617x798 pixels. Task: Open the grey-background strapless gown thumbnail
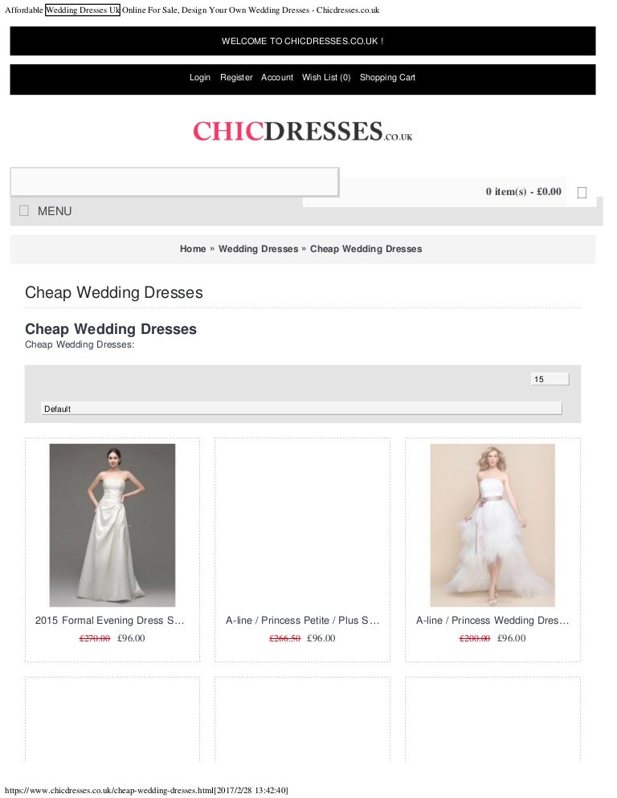112,525
